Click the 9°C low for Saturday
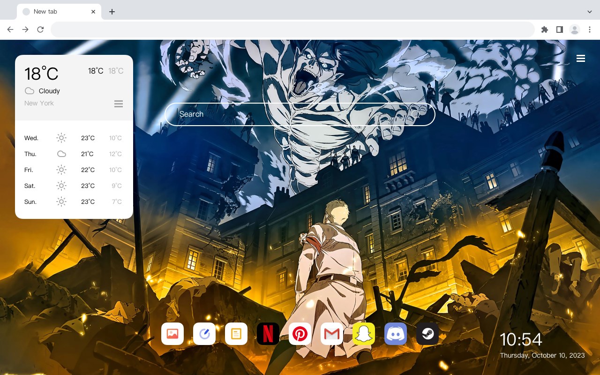 (x=117, y=186)
